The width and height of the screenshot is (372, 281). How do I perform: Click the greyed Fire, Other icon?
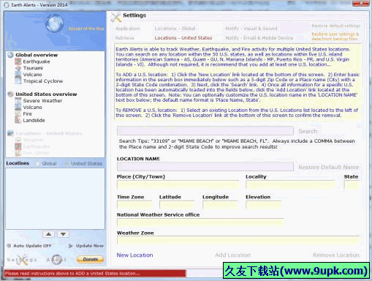(18, 153)
